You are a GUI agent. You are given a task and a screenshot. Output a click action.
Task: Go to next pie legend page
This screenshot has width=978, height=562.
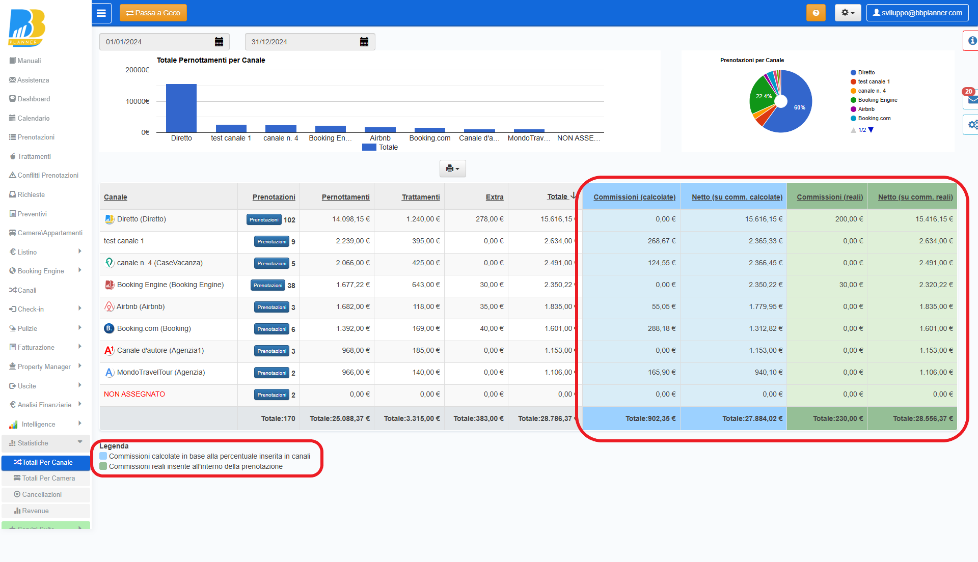pos(871,130)
